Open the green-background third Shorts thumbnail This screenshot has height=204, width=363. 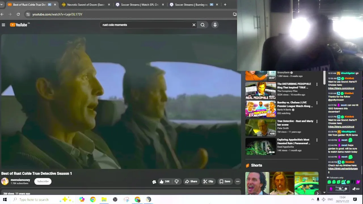click(306, 183)
